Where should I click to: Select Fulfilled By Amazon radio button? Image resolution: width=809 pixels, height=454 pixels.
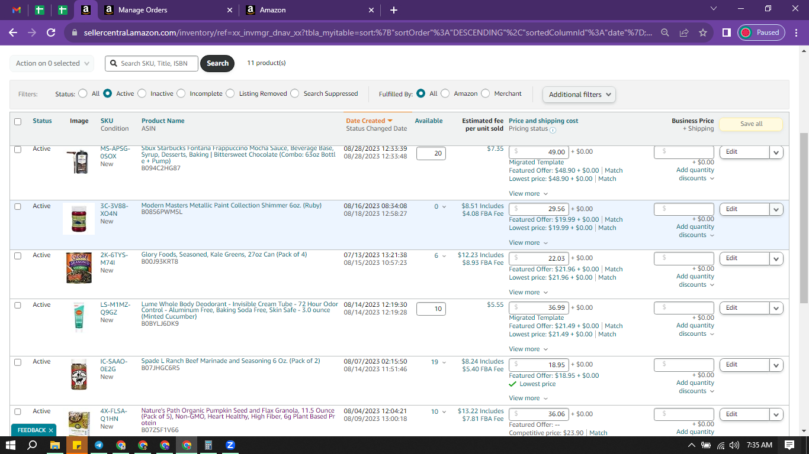coord(445,93)
